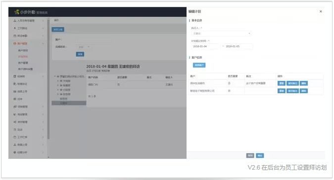This screenshot has width=334, height=180.
Task: Click the 工作汇报 sidebar icon
Action: pyautogui.click(x=15, y=137)
